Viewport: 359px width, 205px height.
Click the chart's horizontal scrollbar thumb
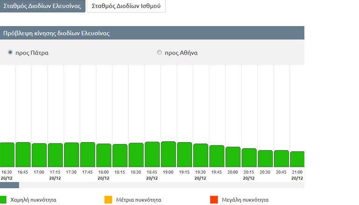pos(9,185)
